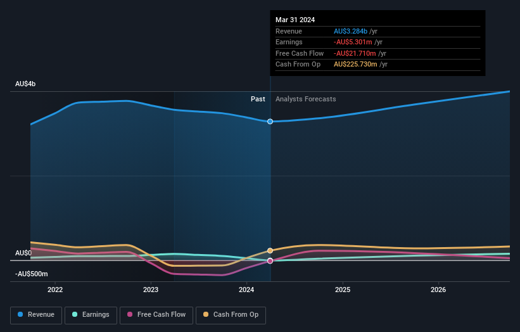Click the Earnings label in the tooltip

289,42
